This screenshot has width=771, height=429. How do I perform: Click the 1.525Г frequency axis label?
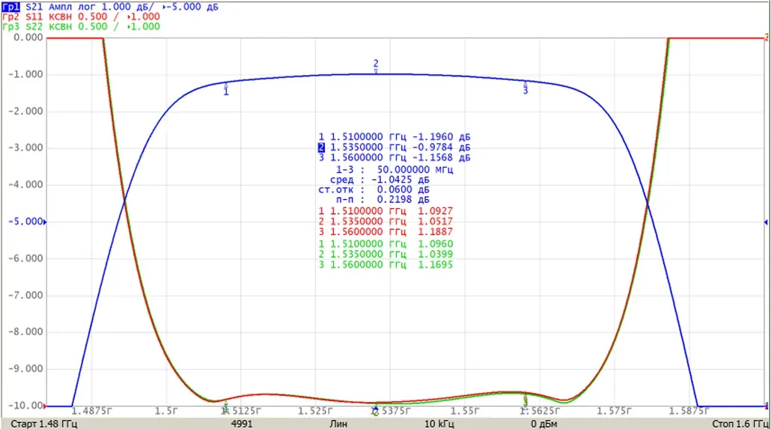click(x=316, y=411)
